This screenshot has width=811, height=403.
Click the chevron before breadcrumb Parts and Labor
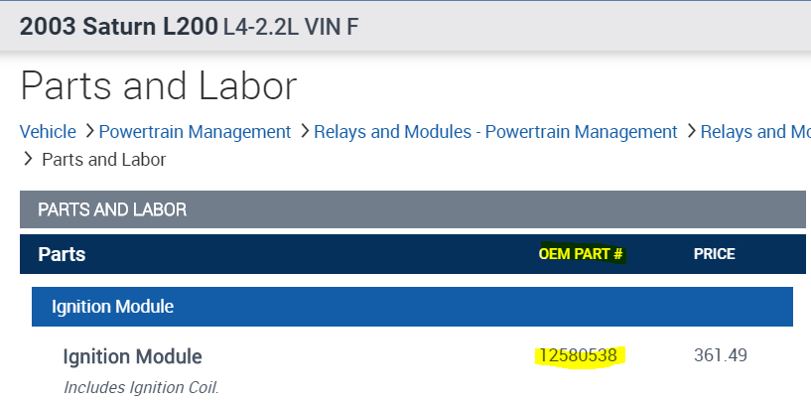coord(27,158)
